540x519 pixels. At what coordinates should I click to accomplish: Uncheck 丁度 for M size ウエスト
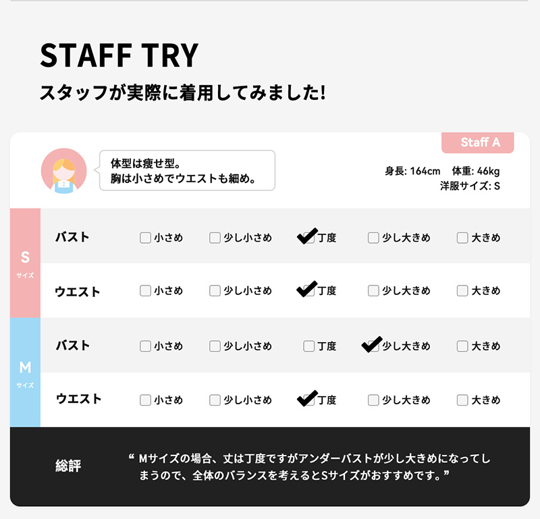308,400
